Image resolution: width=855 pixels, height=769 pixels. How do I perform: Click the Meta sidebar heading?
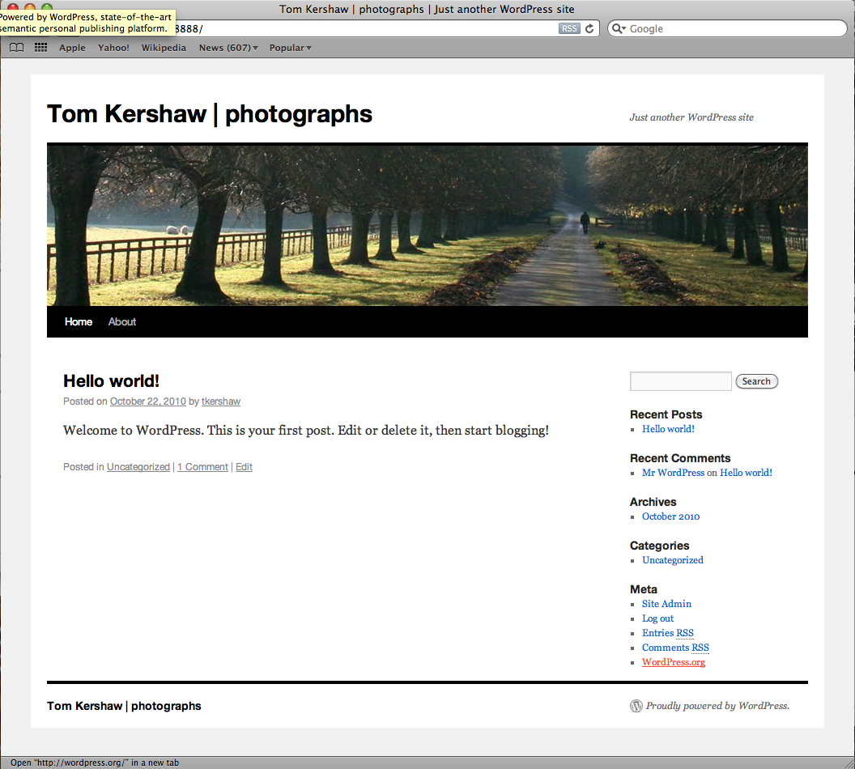pos(644,589)
